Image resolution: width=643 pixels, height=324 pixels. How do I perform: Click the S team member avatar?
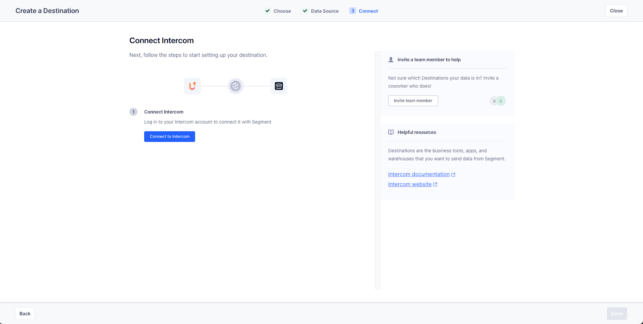click(494, 101)
